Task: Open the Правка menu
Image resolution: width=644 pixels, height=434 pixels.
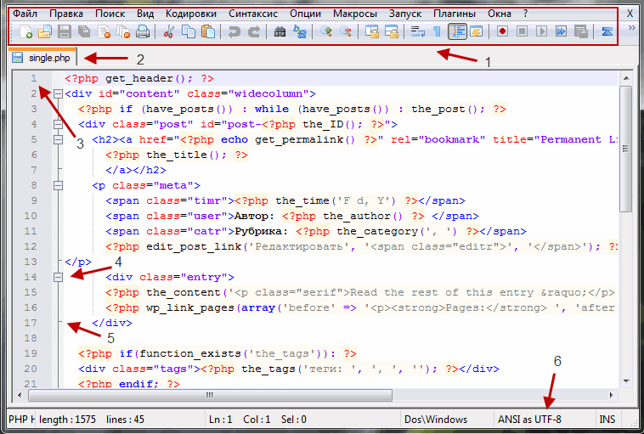Action: pos(66,14)
